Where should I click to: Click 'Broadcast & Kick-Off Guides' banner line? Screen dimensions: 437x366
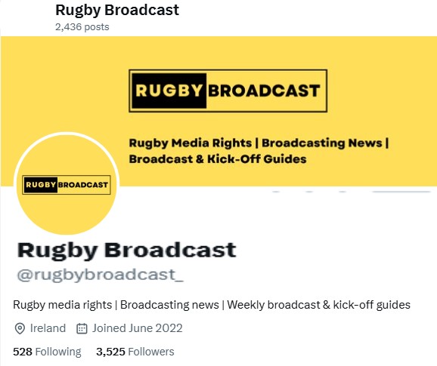[218, 159]
